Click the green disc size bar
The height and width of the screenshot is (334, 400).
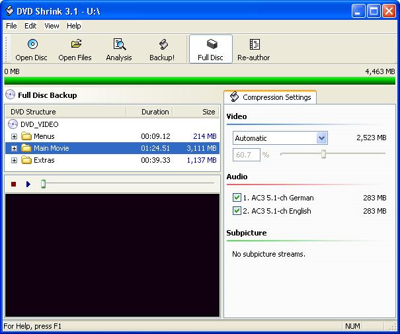coord(200,81)
